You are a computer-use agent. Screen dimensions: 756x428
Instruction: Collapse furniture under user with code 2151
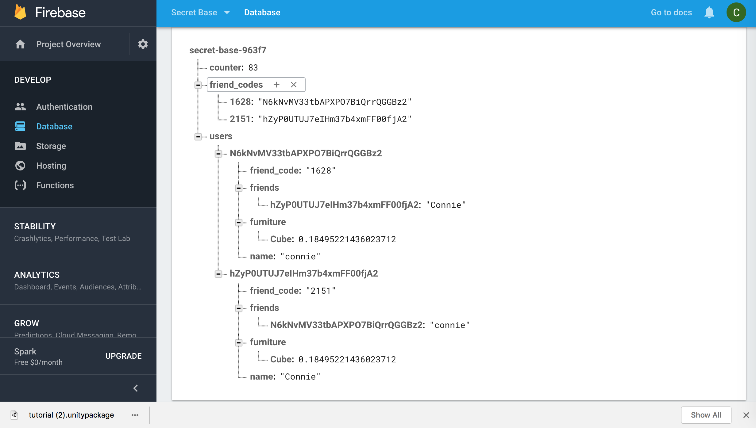(239, 342)
